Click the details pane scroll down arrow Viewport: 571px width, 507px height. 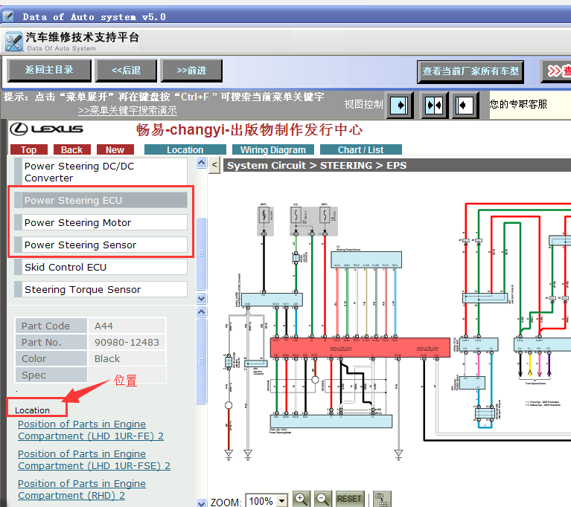[x=202, y=503]
